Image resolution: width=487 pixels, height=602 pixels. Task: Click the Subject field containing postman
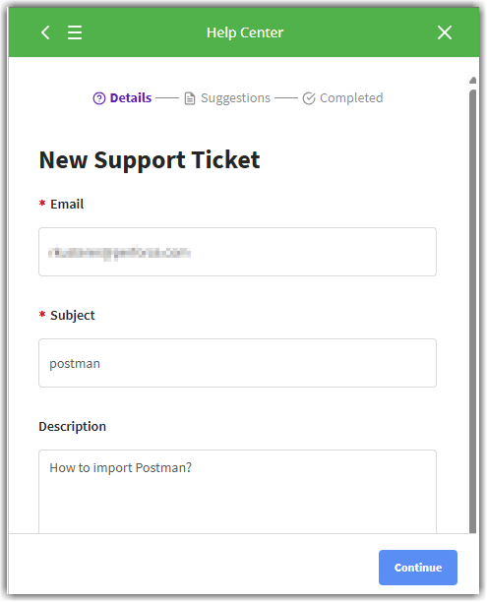tap(237, 363)
